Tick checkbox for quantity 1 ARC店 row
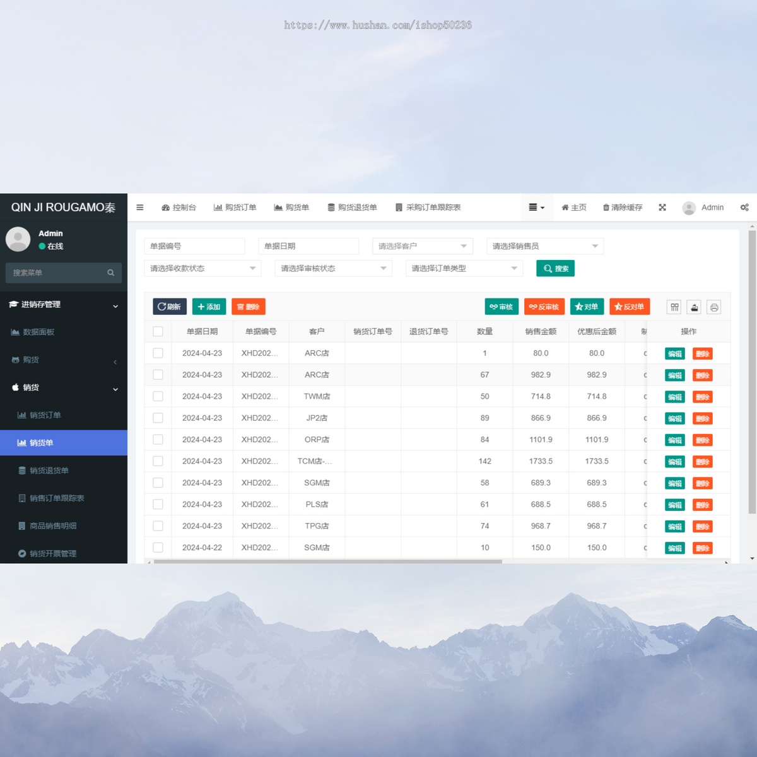The height and width of the screenshot is (757, 757). click(158, 353)
